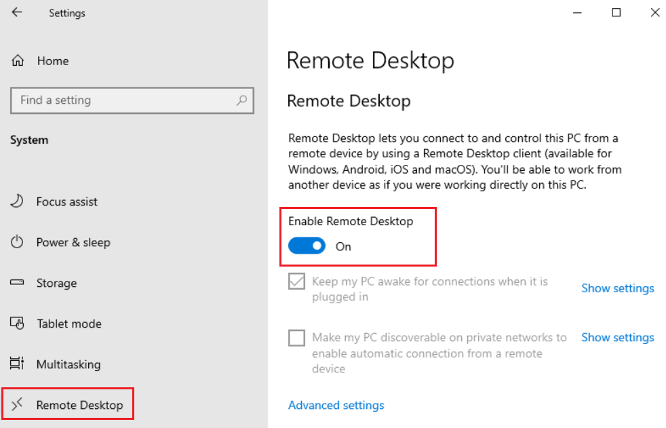Viewport: 666px width, 428px height.
Task: Click the Multitasking icon
Action: pos(18,364)
